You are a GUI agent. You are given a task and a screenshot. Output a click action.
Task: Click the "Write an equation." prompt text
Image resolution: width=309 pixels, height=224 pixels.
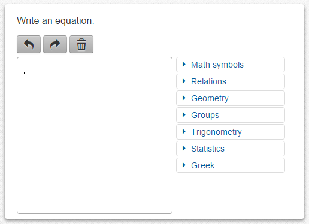[x=56, y=21]
